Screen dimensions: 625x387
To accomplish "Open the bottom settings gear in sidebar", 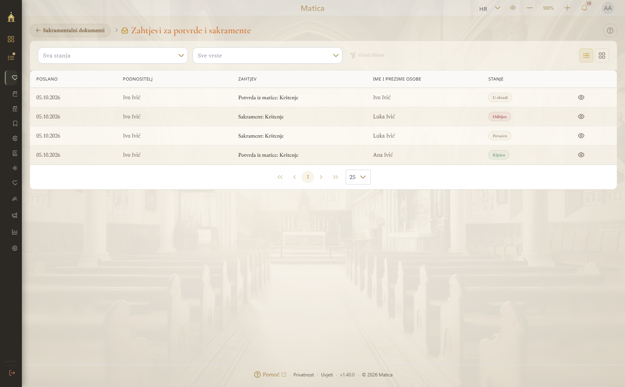I will pos(15,248).
